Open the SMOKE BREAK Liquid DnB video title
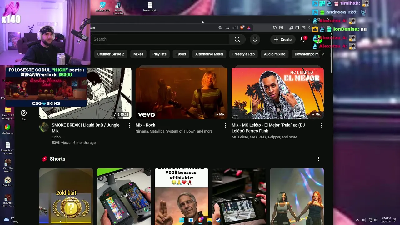This screenshot has width=400, height=225. click(x=86, y=128)
